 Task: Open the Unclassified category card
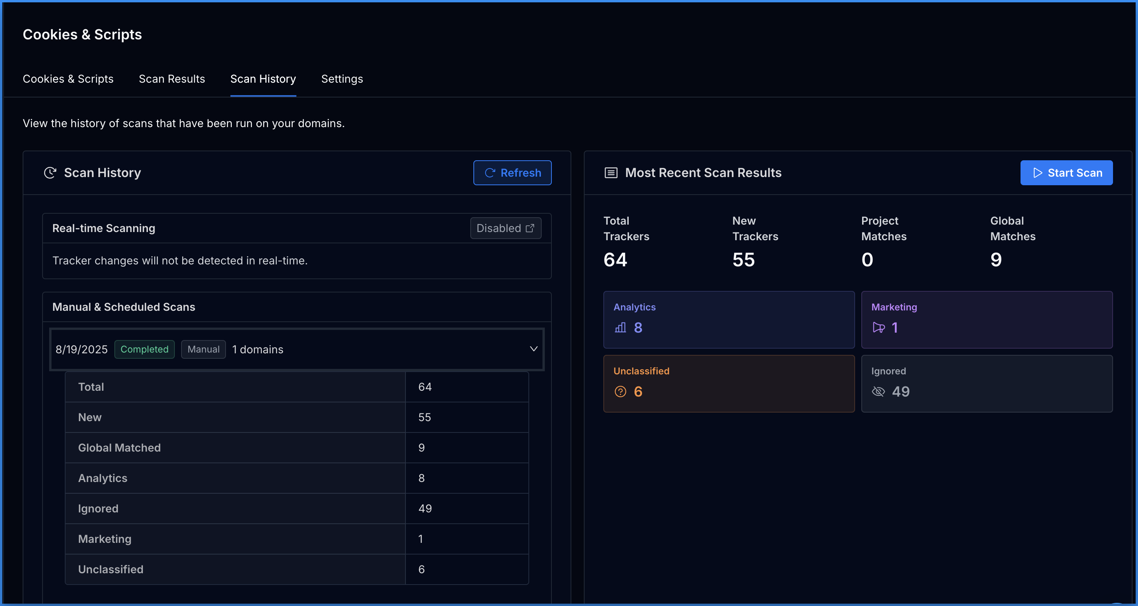[729, 384]
